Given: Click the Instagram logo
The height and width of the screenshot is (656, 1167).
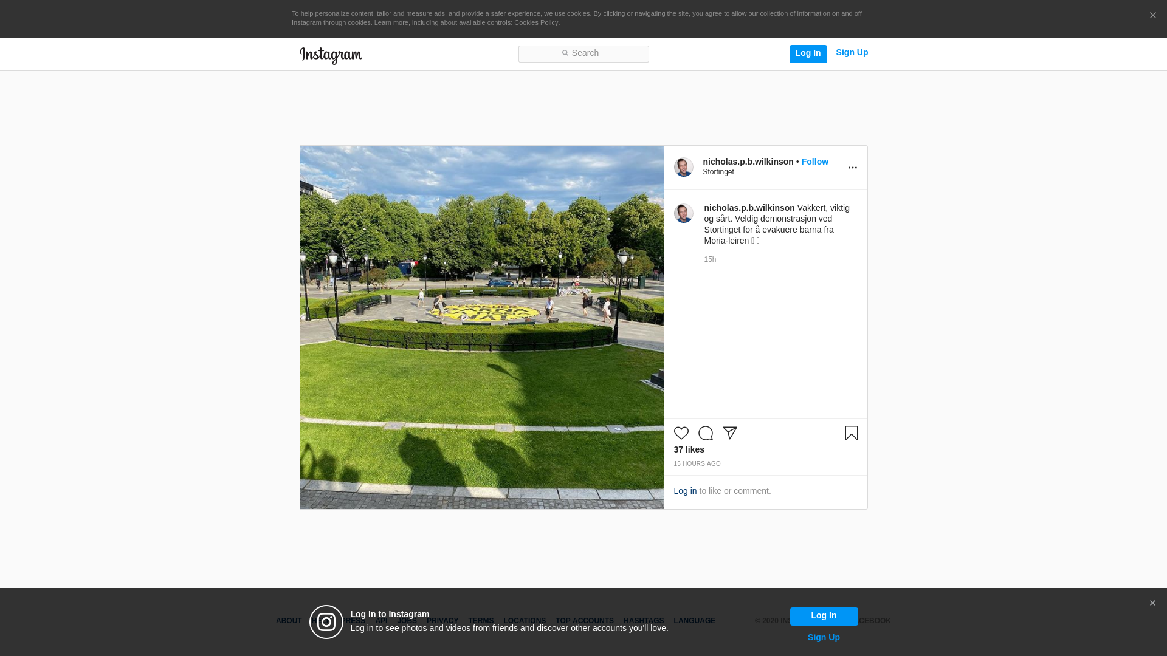Looking at the screenshot, I should [331, 55].
